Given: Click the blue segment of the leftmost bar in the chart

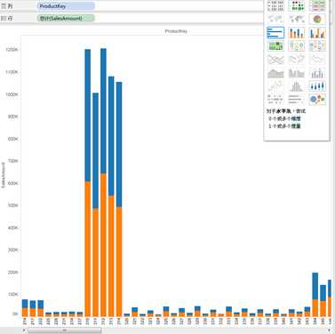Looking at the screenshot, I should coord(25,304).
